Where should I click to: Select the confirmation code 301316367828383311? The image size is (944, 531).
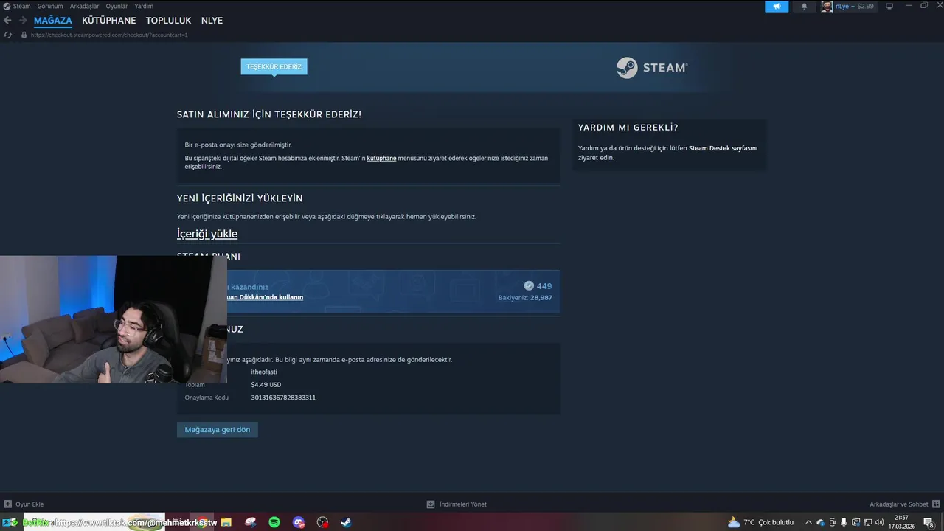coord(283,398)
